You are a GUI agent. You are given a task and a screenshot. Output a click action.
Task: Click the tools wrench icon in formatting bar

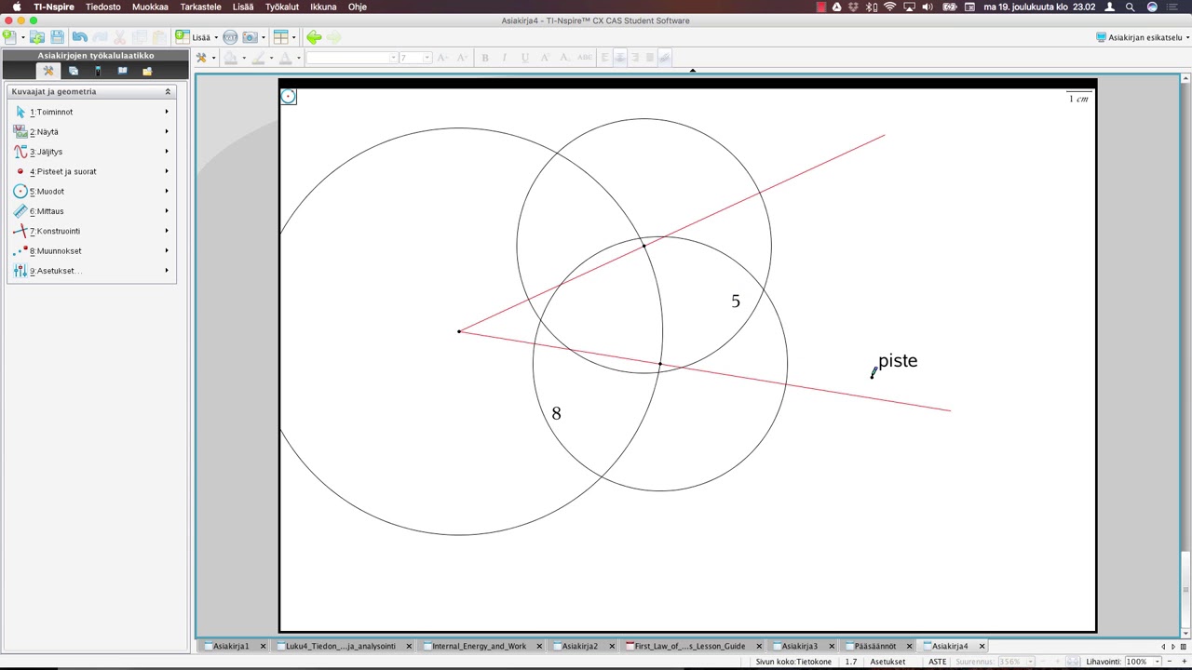(x=201, y=58)
